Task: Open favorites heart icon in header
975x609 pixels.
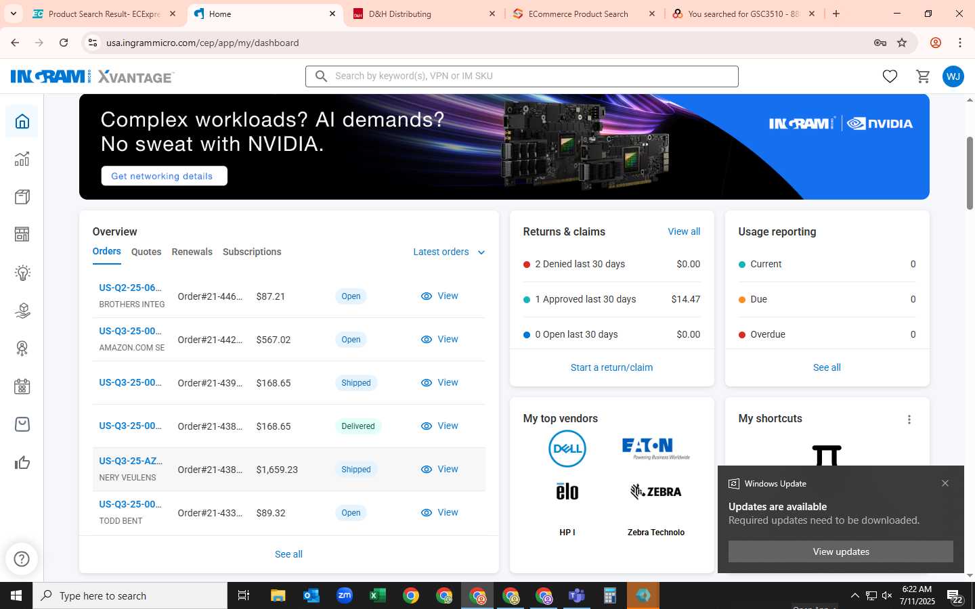Action: click(x=890, y=76)
